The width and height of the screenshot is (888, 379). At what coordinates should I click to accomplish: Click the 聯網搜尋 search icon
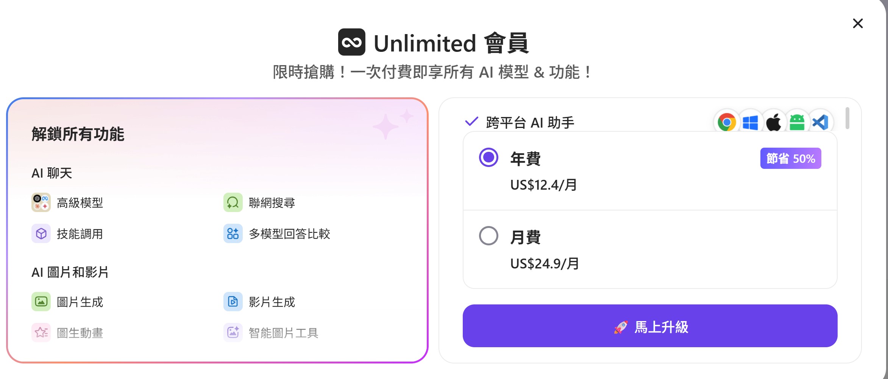point(233,203)
